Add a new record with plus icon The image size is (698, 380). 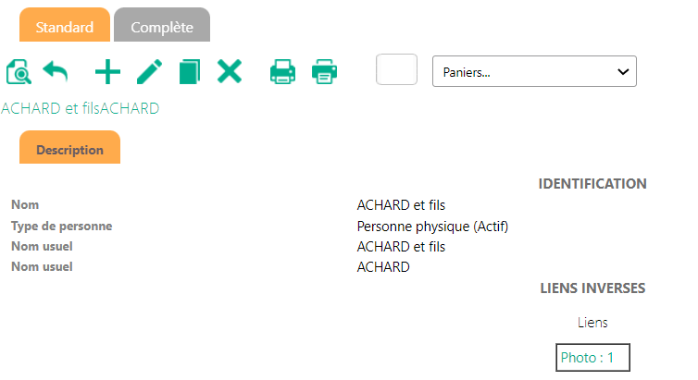[107, 71]
